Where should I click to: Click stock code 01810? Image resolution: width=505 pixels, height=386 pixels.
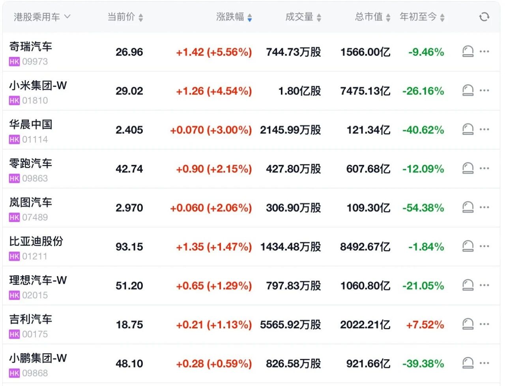click(x=35, y=100)
